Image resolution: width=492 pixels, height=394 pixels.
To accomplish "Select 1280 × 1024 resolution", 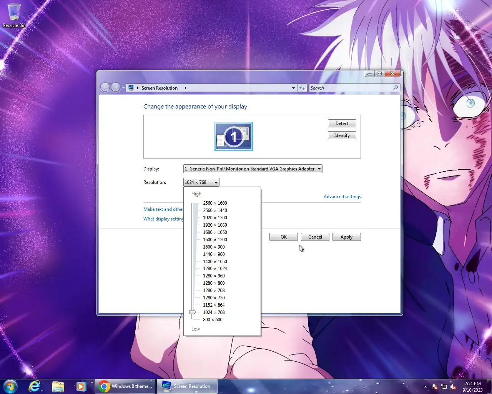I will tap(215, 269).
